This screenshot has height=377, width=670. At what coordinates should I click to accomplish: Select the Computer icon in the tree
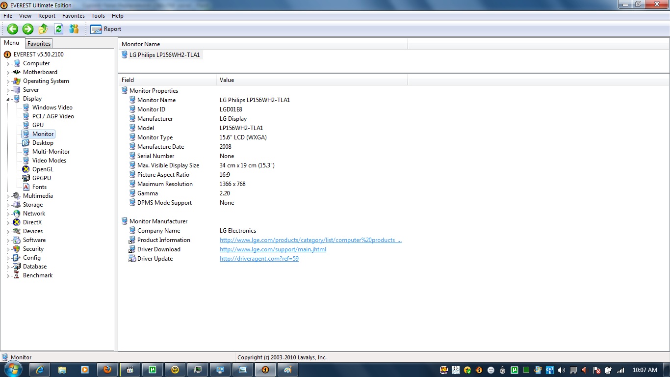coord(17,63)
